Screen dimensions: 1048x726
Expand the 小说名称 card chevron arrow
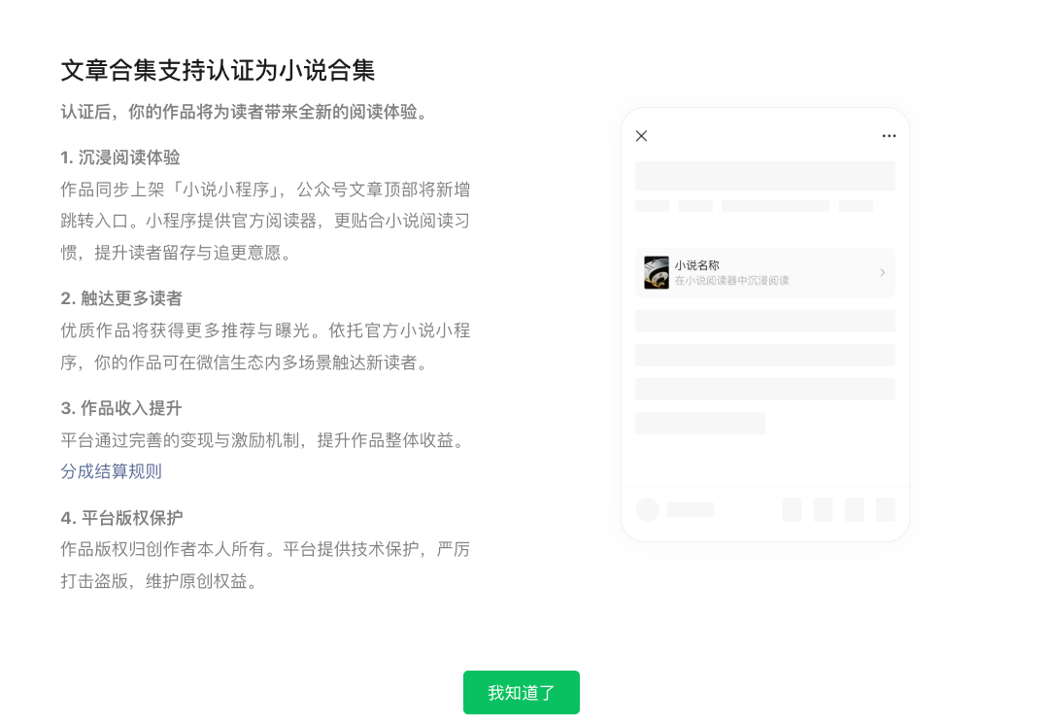(882, 272)
